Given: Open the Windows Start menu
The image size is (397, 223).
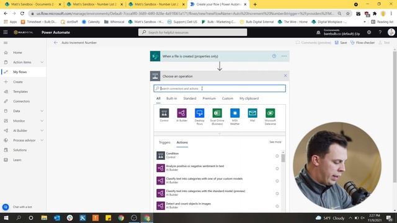Looking at the screenshot, I should click(6, 217).
